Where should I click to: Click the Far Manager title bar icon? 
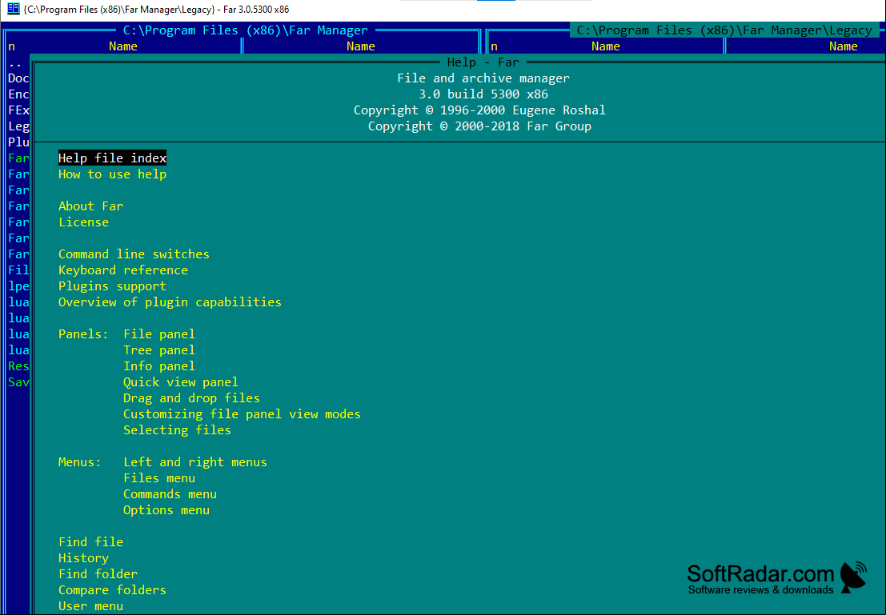[x=13, y=9]
